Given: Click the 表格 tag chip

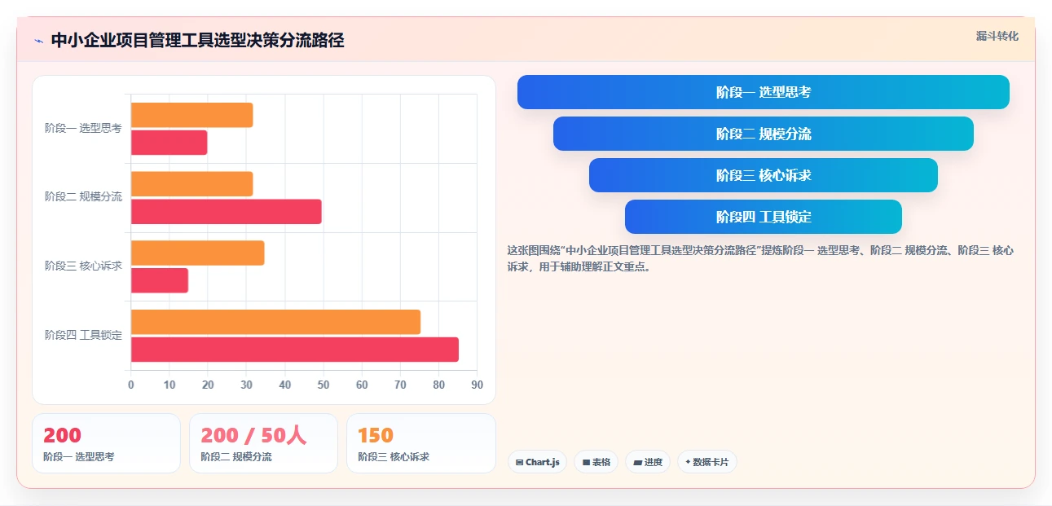Looking at the screenshot, I should pos(596,462).
